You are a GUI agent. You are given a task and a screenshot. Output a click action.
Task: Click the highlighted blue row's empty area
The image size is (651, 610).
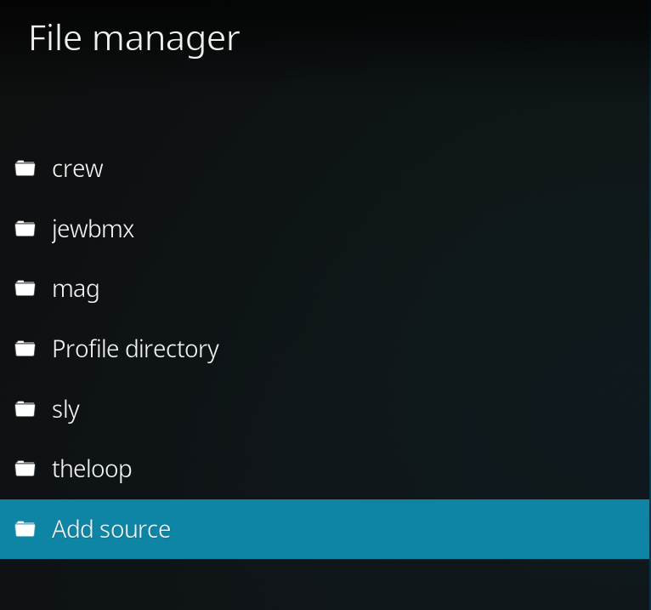click(x=408, y=529)
